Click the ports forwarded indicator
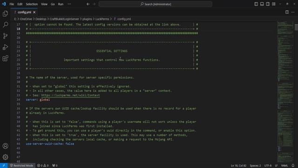The height and width of the screenshot is (168, 298). tap(55, 166)
